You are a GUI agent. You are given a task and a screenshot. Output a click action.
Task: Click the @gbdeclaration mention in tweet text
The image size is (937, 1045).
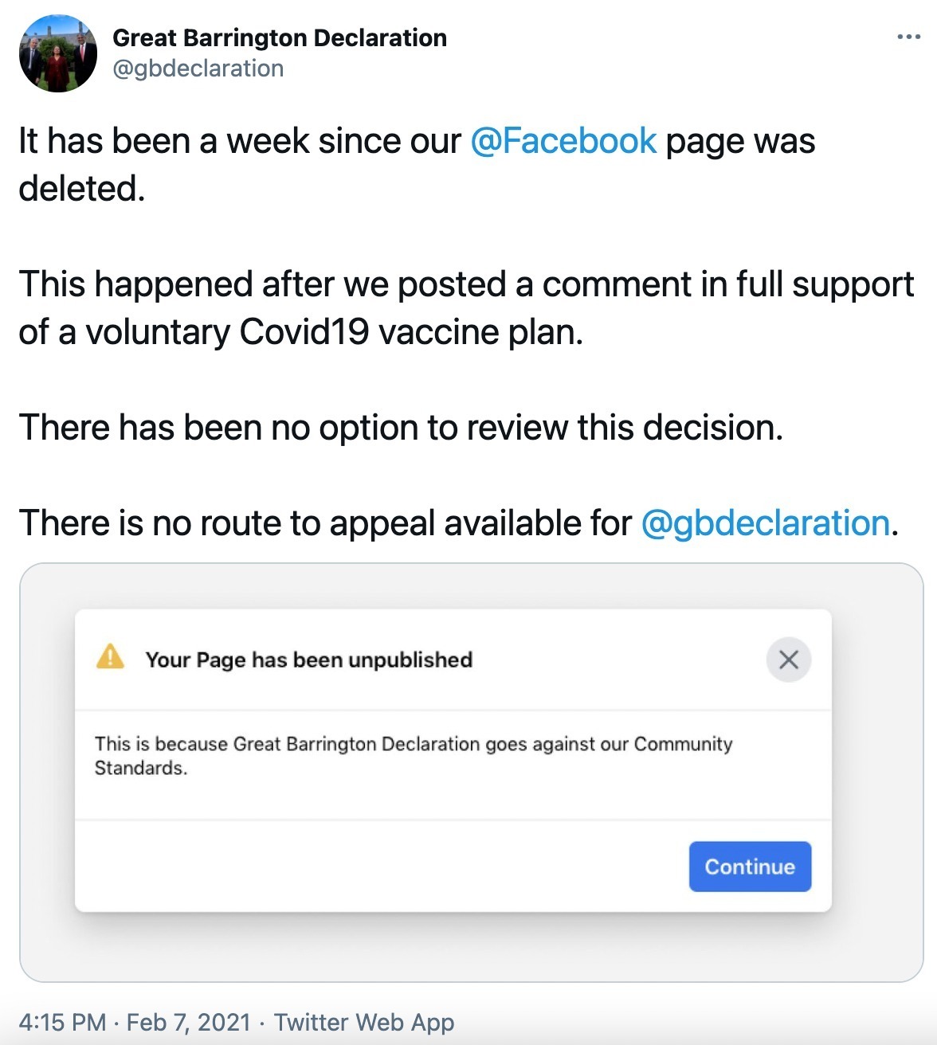(x=765, y=523)
